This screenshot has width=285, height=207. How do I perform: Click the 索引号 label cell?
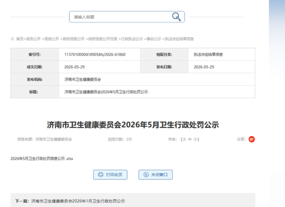(35, 54)
